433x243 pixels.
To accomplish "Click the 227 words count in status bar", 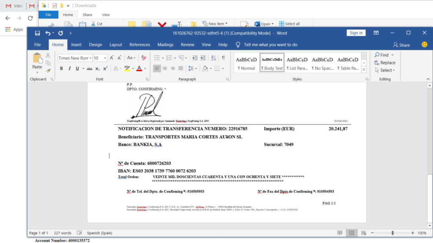I will [x=63, y=233].
